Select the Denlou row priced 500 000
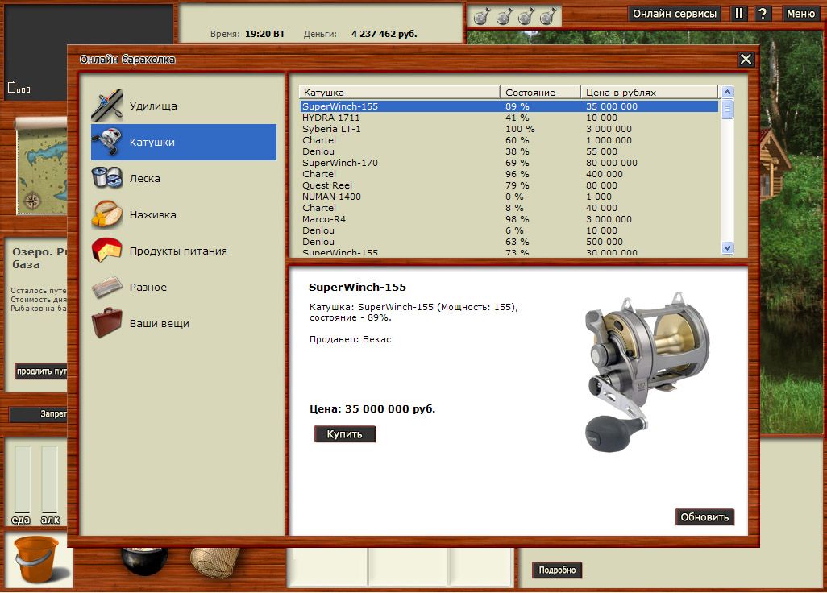827x593 pixels. click(x=509, y=242)
